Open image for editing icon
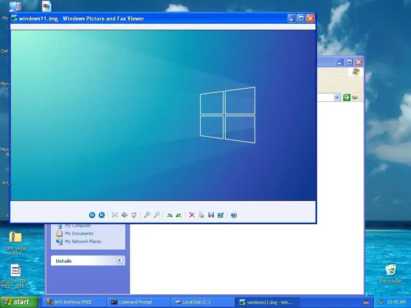The width and height of the screenshot is (411, 308). 221,215
